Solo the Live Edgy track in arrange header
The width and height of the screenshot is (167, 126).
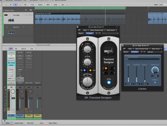31,15
